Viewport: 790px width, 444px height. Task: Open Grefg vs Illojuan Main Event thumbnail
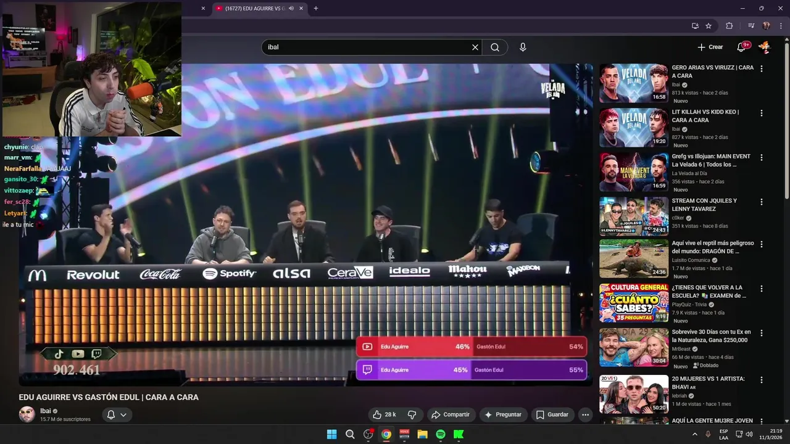(x=634, y=172)
